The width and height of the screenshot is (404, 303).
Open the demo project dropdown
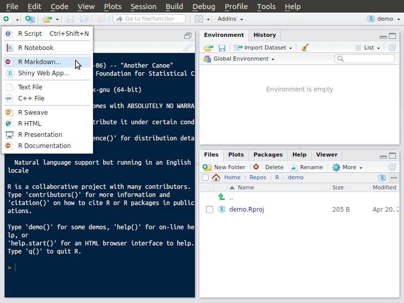coord(383,19)
